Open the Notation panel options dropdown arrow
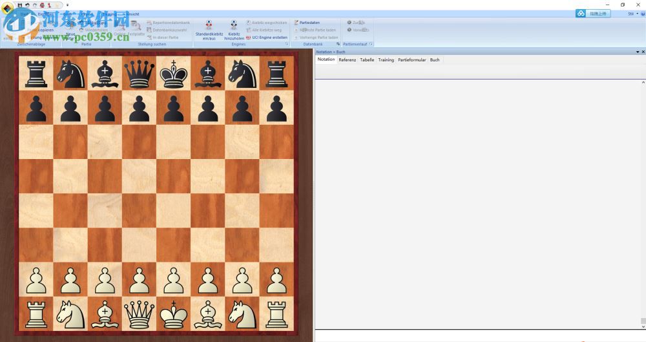This screenshot has width=646, height=342. coord(638,52)
